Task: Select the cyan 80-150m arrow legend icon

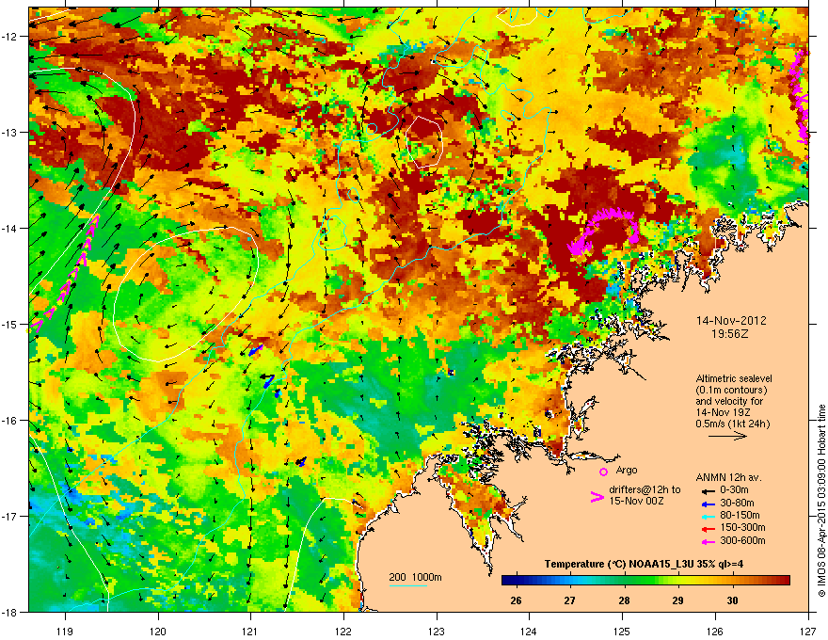Action: 707,516
